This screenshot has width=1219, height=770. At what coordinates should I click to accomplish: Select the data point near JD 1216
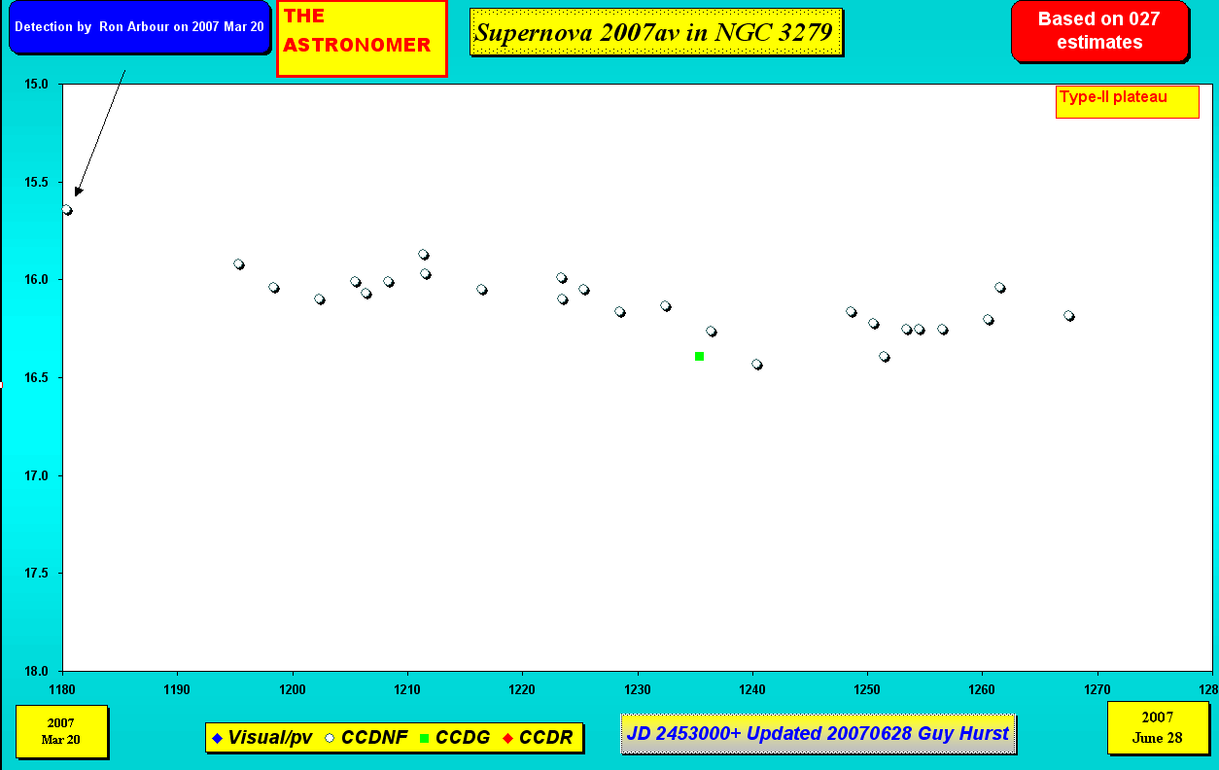coord(482,290)
